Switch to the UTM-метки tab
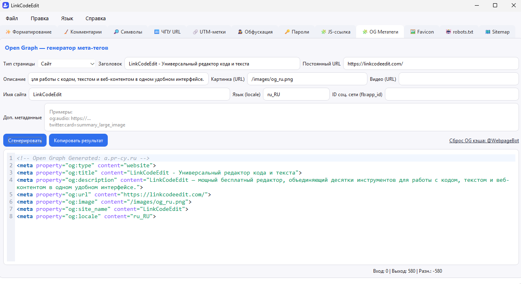Viewport: 521px width, 284px height. coord(209,32)
